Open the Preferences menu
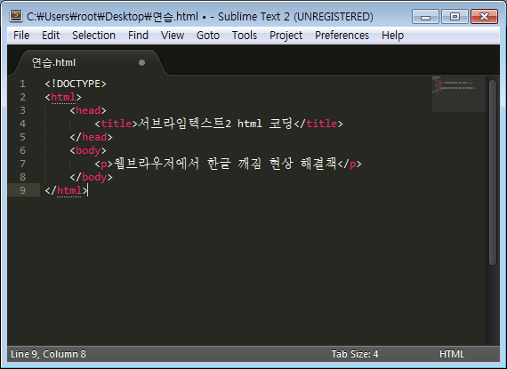 [342, 36]
